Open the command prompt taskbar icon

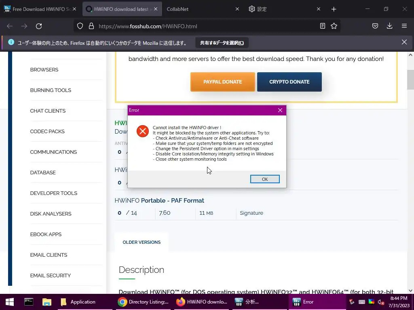[29, 302]
